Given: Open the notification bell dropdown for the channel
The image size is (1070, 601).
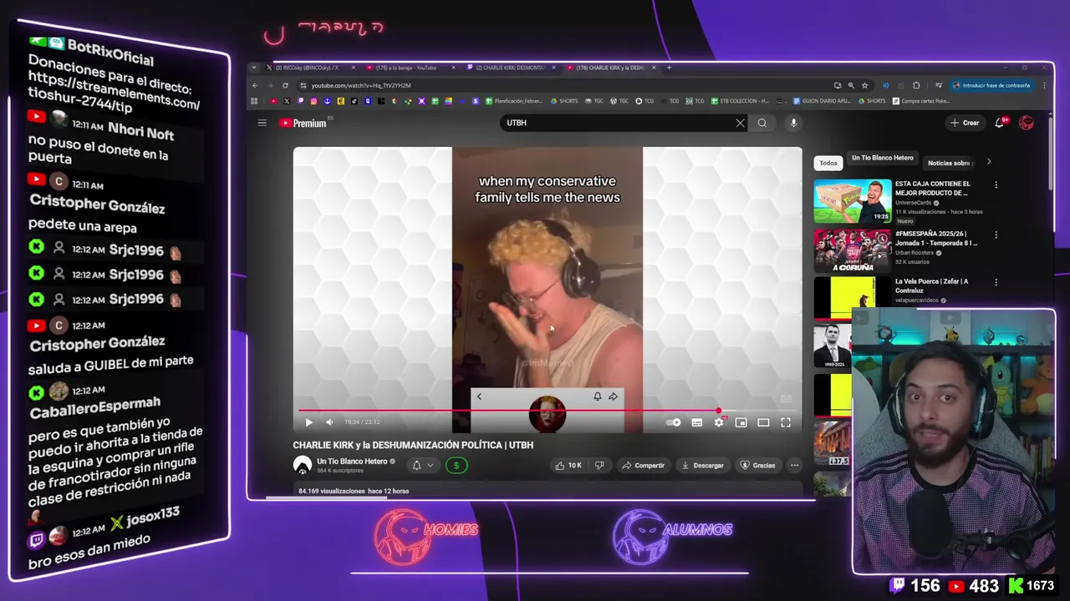Looking at the screenshot, I should coord(422,465).
